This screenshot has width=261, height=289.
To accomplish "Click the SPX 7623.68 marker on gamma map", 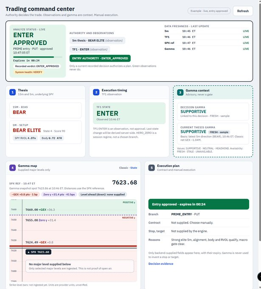I will click(38, 252).
